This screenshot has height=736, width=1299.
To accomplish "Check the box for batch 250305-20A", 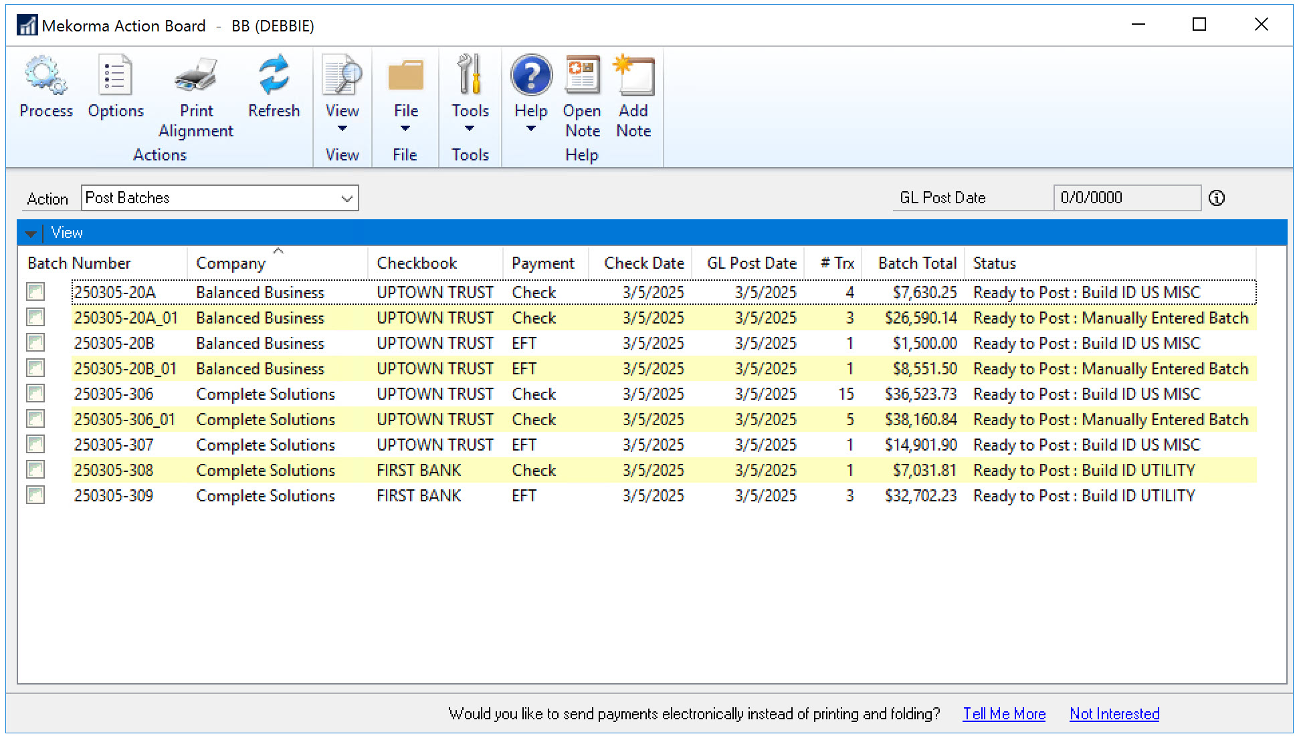I will [x=35, y=292].
